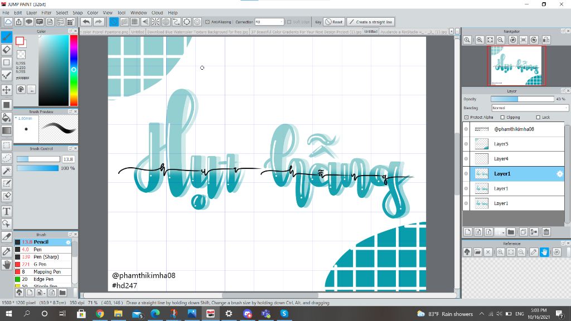Open the new layer type dropdown arrow
The image size is (571, 321).
(x=502, y=232)
